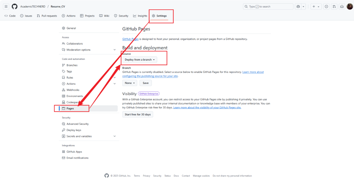This screenshot has width=354, height=182.
Task: Go to the AcademicTECHNERD owner link
Action: pos(33,7)
